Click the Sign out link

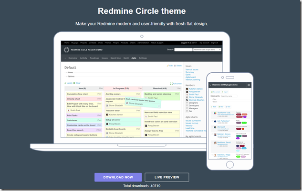pos(214,43)
